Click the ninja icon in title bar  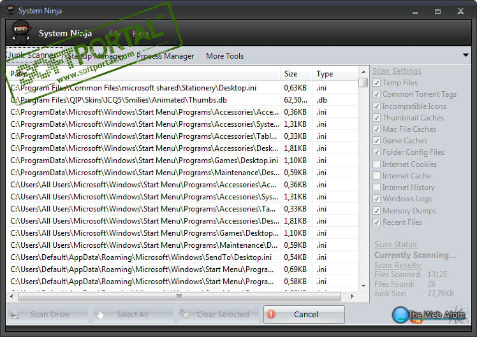11,10
